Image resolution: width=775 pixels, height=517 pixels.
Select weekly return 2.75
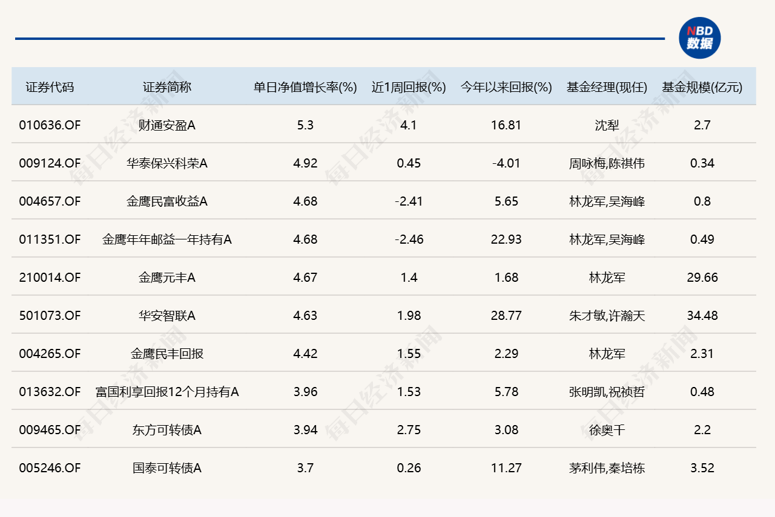pos(409,430)
